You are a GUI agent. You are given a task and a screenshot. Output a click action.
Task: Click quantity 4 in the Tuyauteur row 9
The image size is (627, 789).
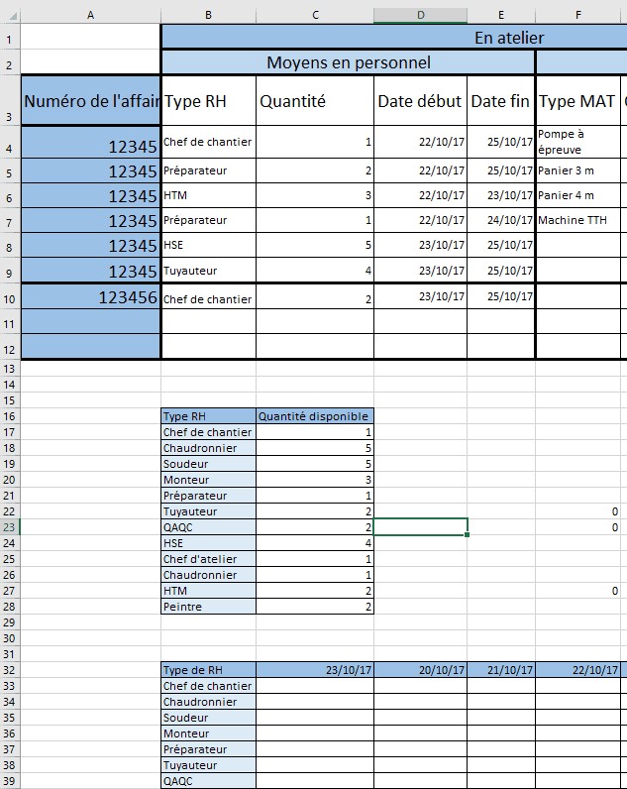coord(315,271)
